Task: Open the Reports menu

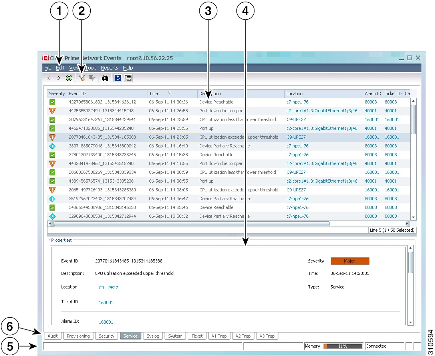Action: (x=109, y=68)
